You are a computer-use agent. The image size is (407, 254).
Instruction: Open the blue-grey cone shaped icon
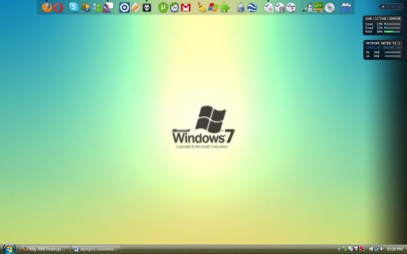241,8
